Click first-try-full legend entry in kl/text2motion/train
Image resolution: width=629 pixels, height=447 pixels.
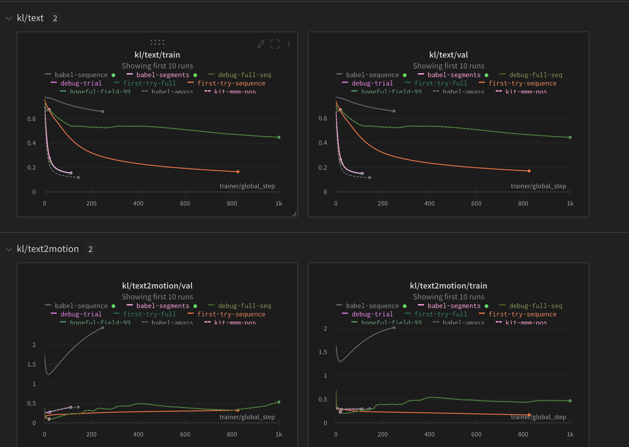[x=441, y=314]
